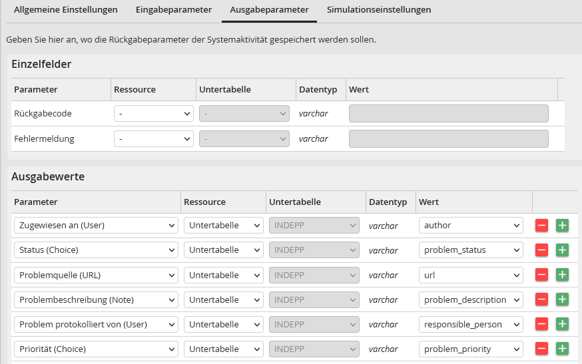Open the Untertabelle dropdown for Fehlermeldung
Image resolution: width=582 pixels, height=364 pixels.
click(x=244, y=139)
